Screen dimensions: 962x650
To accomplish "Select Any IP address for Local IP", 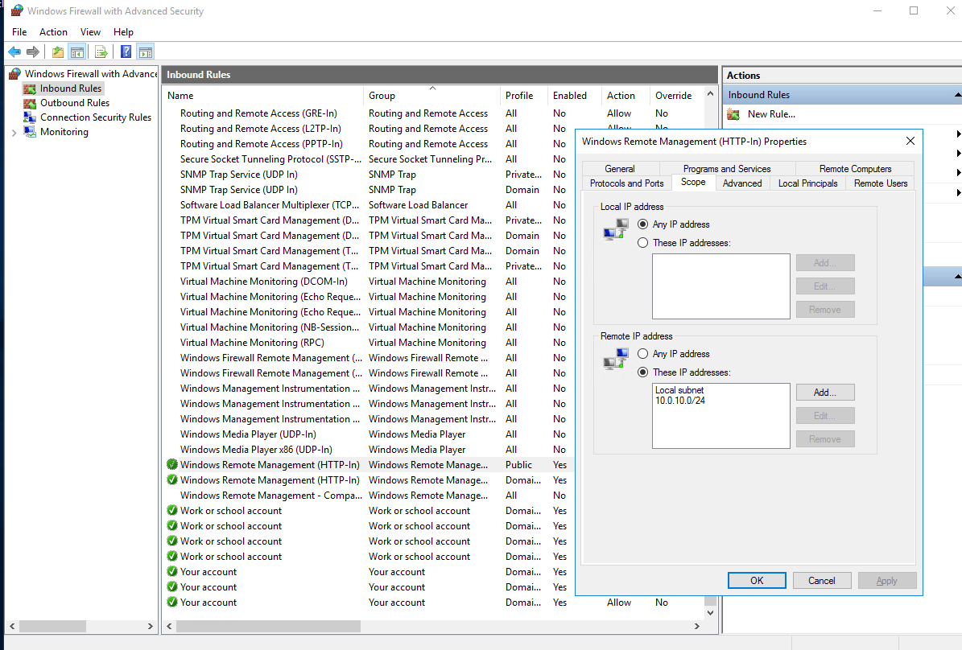I will click(x=642, y=224).
